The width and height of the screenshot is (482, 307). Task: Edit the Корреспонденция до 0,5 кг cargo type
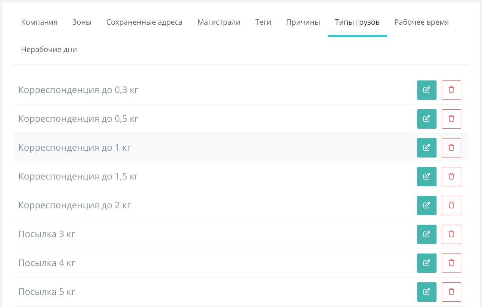[427, 119]
